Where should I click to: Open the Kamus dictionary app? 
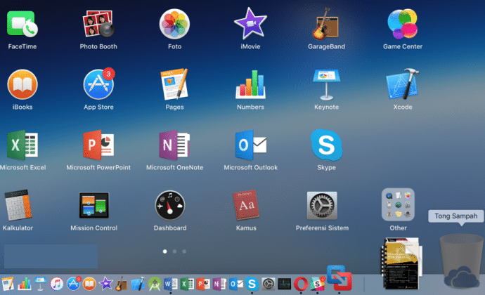tap(246, 205)
